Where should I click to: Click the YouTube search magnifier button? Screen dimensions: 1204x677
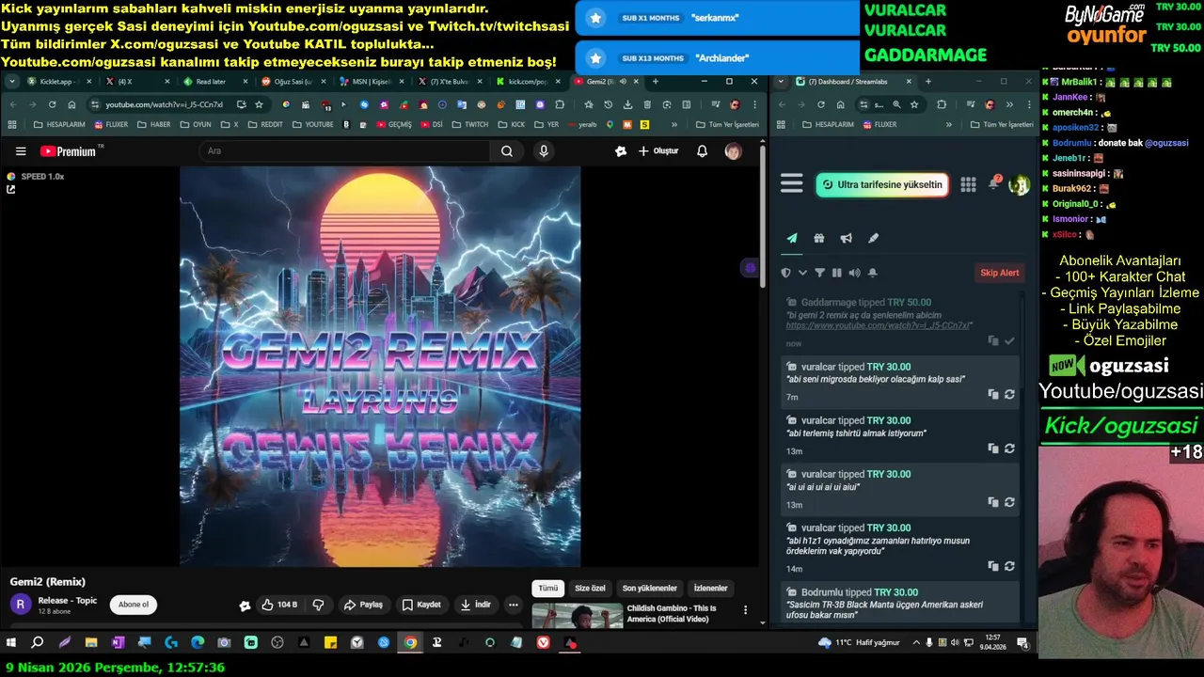tap(507, 151)
